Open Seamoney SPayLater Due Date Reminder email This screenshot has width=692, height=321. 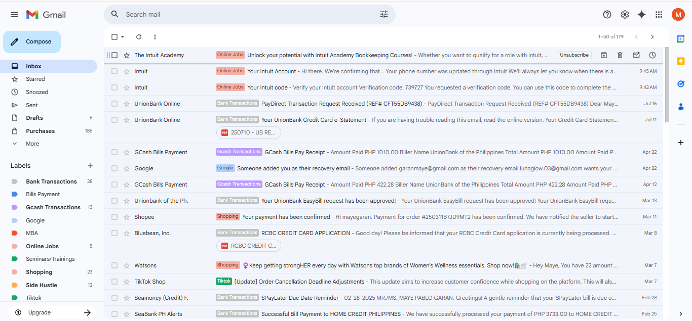click(383, 298)
